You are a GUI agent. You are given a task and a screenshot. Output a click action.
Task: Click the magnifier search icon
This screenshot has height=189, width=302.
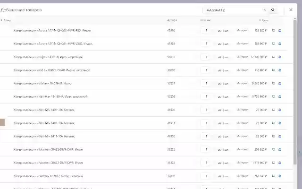[273, 10]
